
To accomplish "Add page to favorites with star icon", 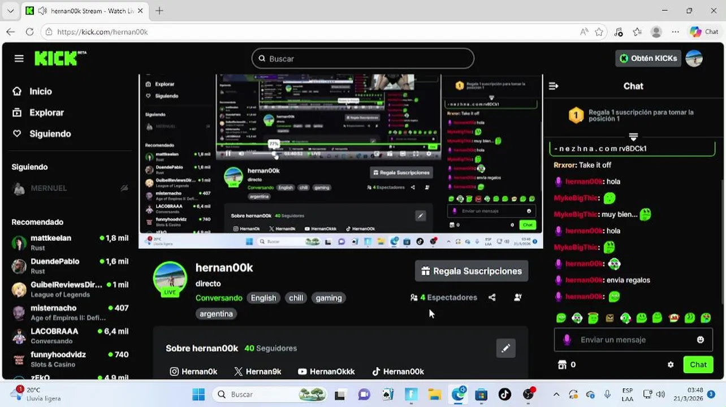I will (599, 32).
